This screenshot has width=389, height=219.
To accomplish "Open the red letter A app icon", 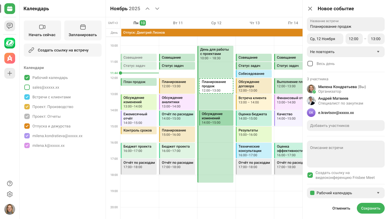I will pyautogui.click(x=10, y=58).
